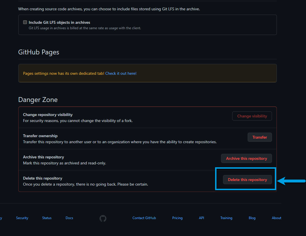
Task: Click the GitHub Octocat logo in footer
Action: (x=103, y=219)
